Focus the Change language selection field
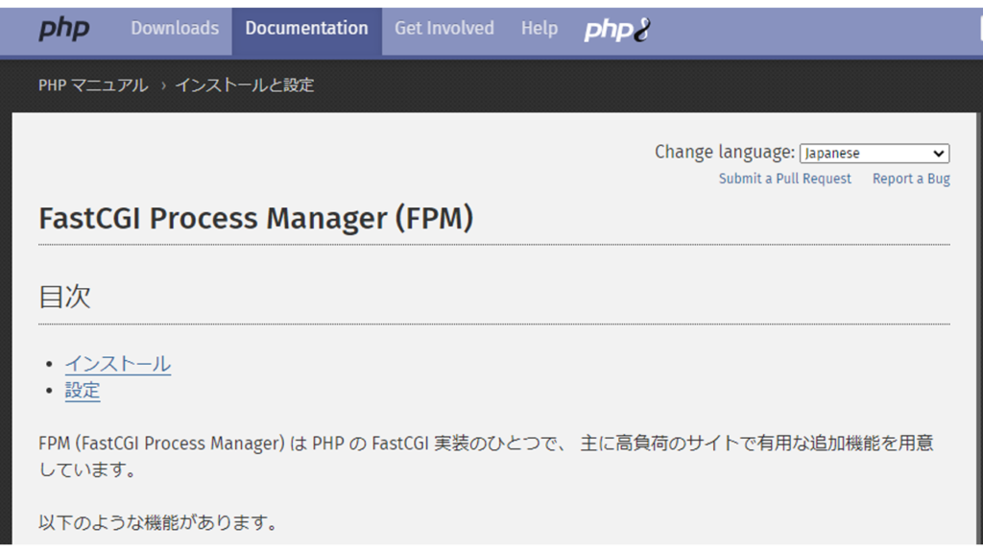Image resolution: width=983 pixels, height=553 pixels. 875,153
